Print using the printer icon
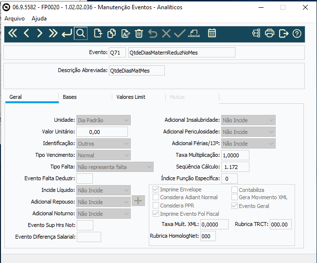 pyautogui.click(x=270, y=33)
